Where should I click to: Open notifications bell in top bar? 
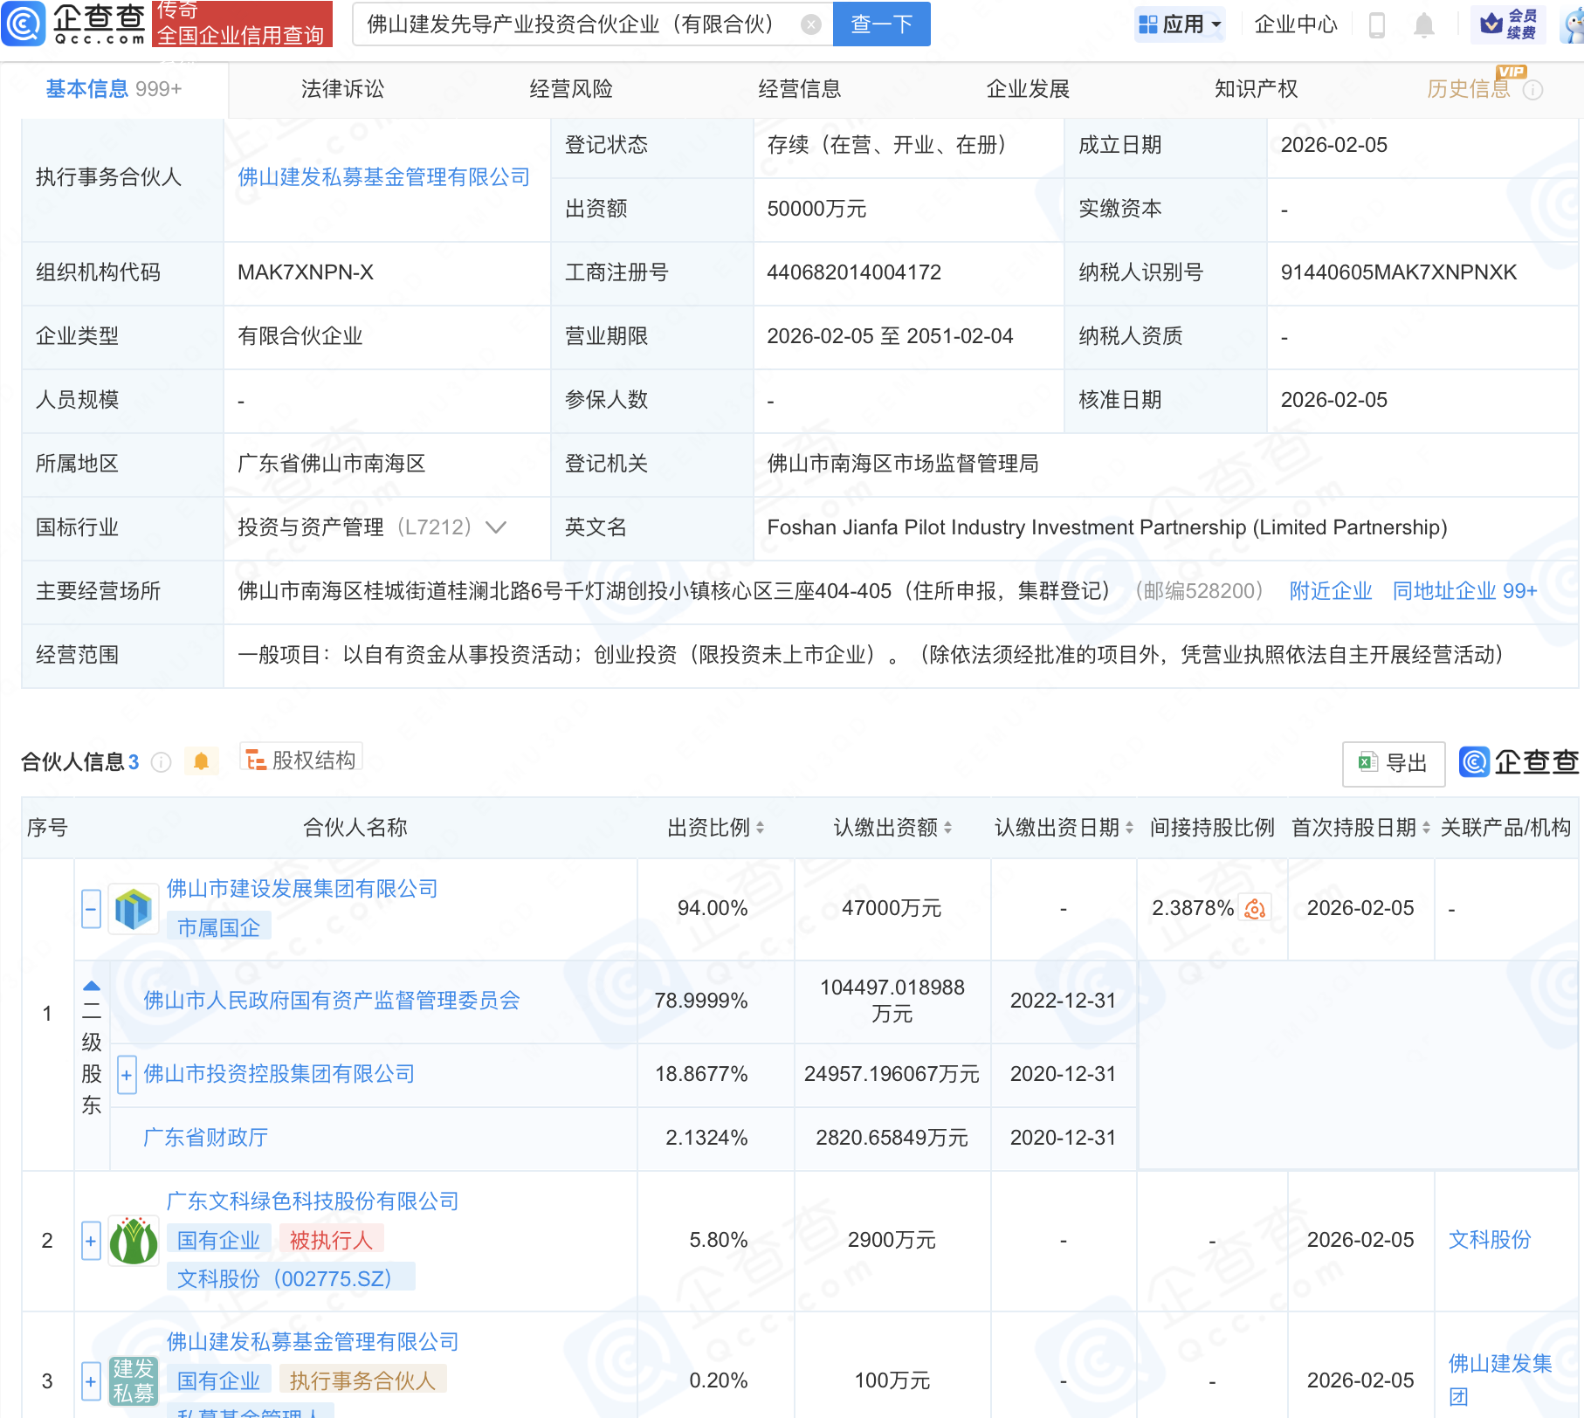[x=1423, y=24]
